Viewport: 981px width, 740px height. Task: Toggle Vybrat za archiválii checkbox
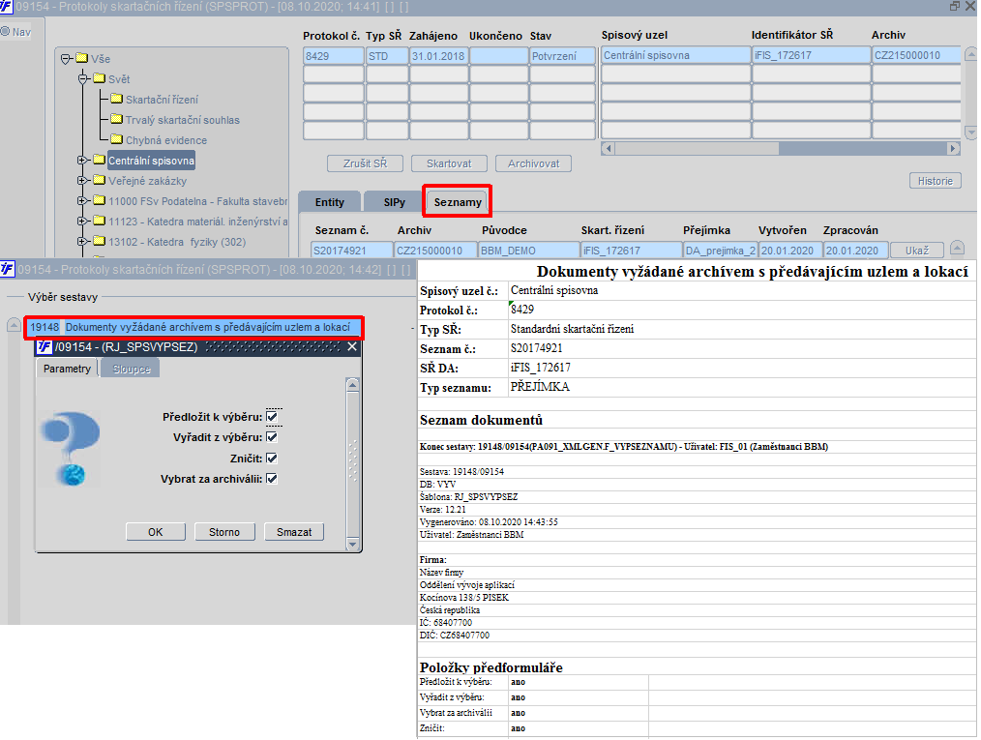pos(272,479)
